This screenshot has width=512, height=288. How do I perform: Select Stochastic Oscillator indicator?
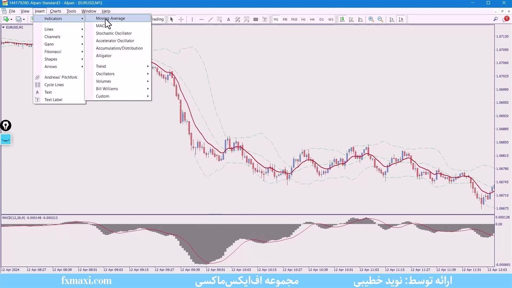[x=114, y=33]
